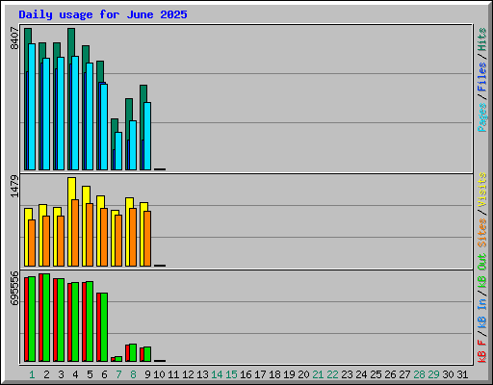This screenshot has height=385, width=493.
Task: Click day 9 on the date axis
Action: tap(147, 374)
